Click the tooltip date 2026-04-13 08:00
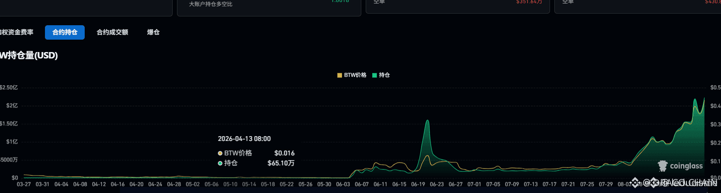The image size is (721, 193). click(244, 139)
